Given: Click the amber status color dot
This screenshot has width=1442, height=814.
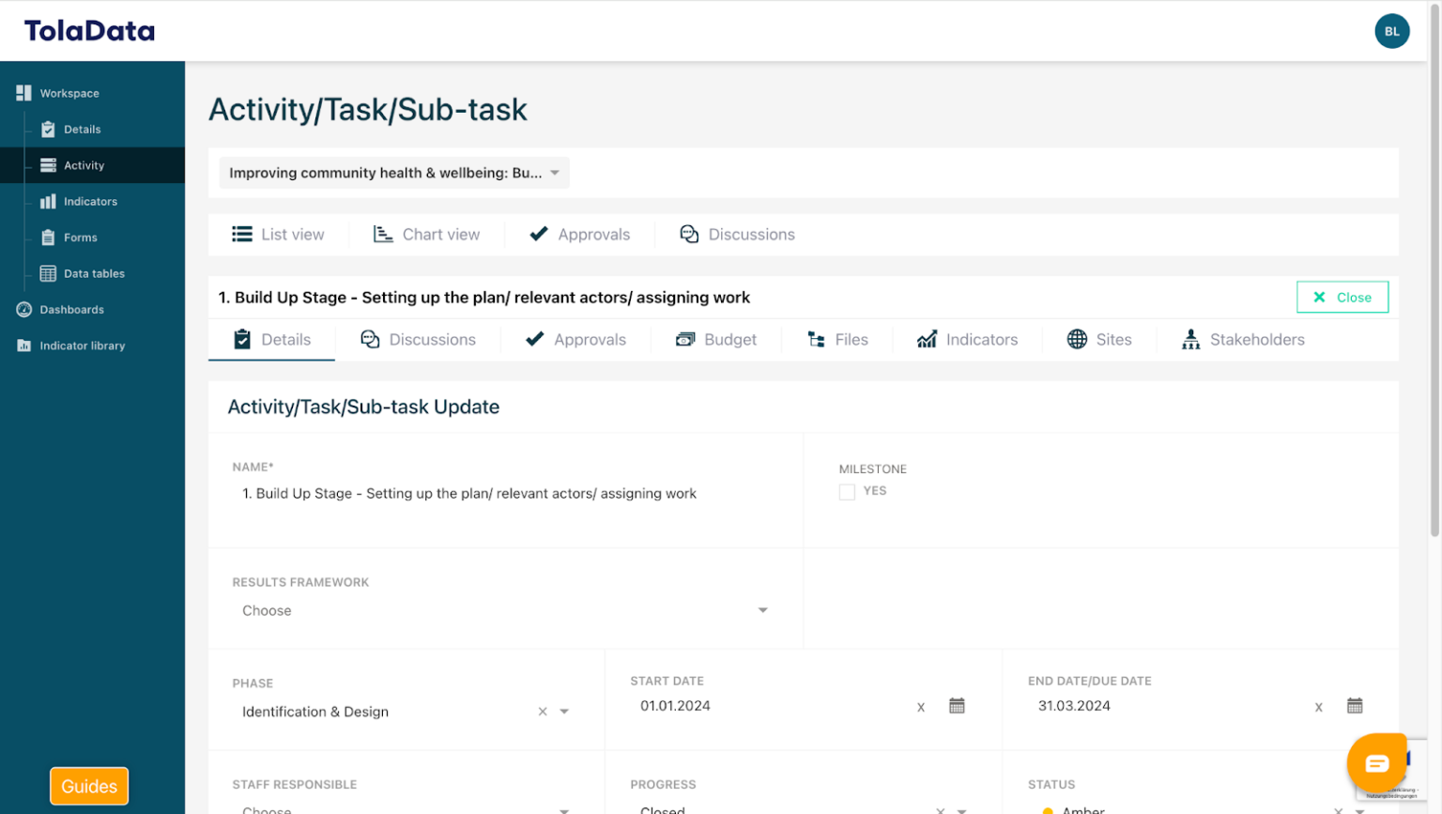Looking at the screenshot, I should pos(1047,810).
